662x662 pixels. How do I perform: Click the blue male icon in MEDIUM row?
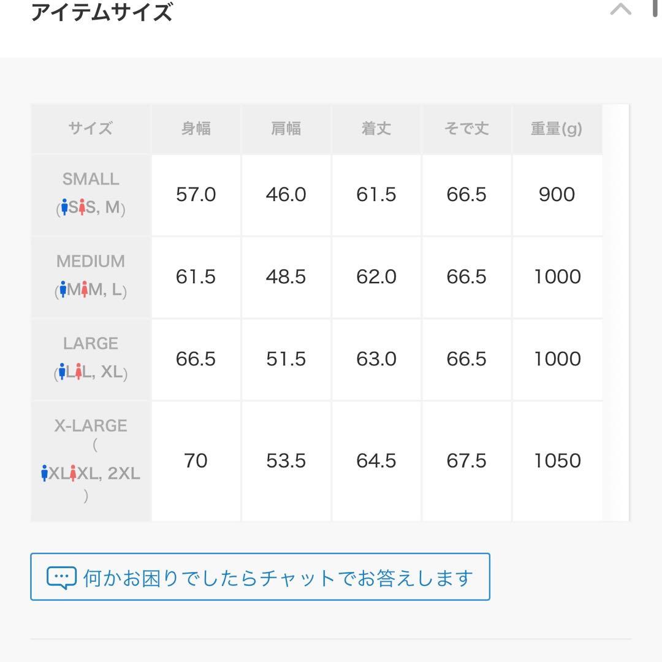pos(63,291)
